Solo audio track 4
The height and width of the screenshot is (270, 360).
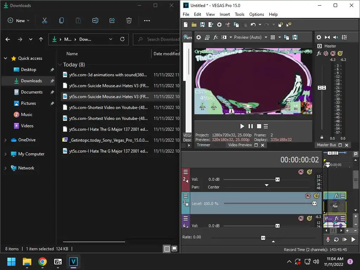point(309,218)
